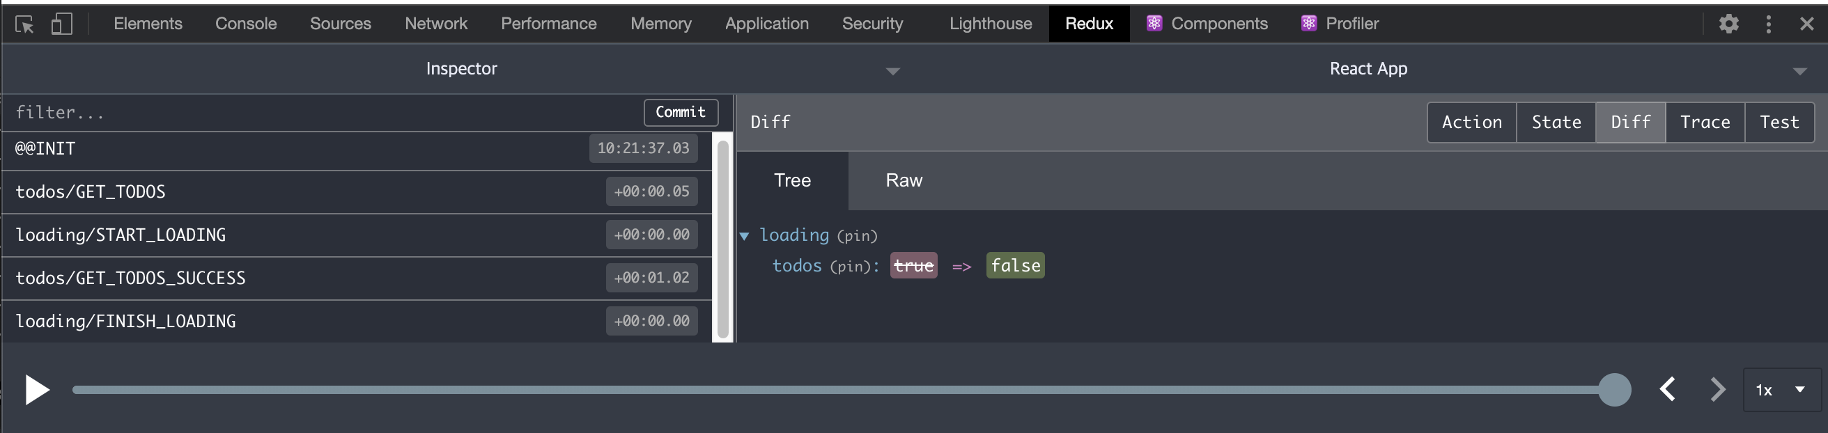Screen dimensions: 1828x433
Task: Show the State view
Action: [x=1556, y=123]
